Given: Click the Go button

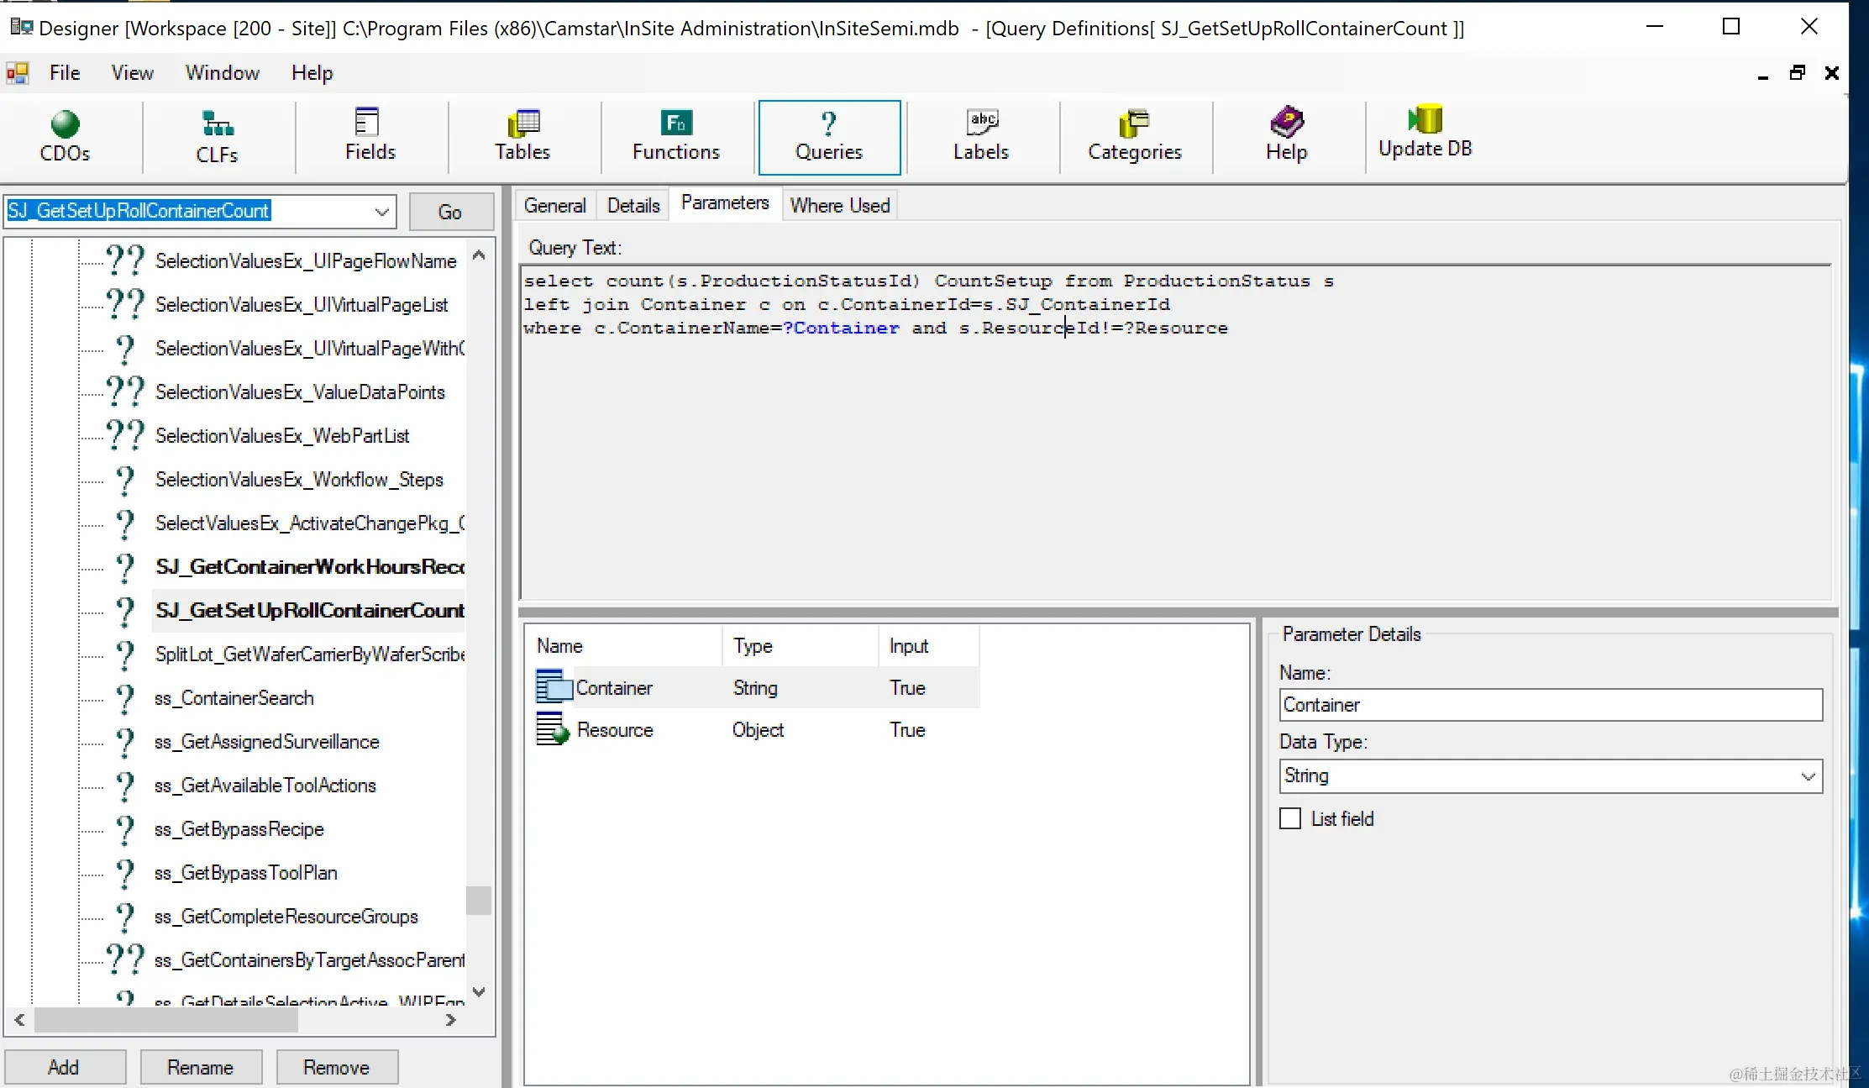Looking at the screenshot, I should 450,212.
